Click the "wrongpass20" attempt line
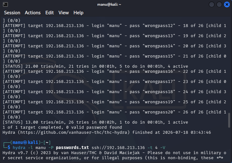 pyautogui.click(x=114, y=112)
